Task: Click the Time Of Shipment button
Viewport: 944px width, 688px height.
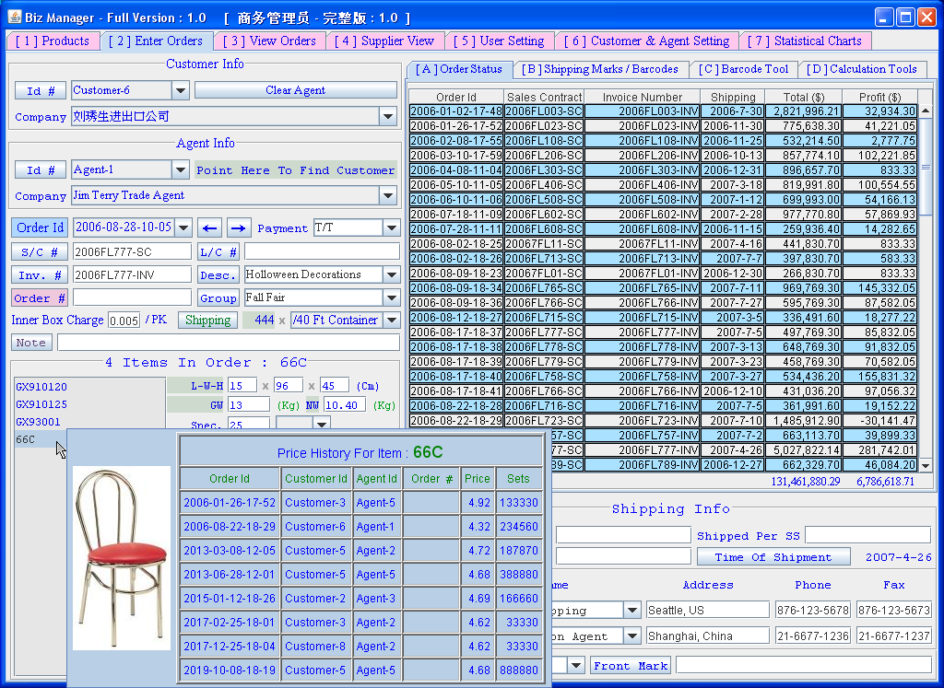Action: click(x=773, y=557)
